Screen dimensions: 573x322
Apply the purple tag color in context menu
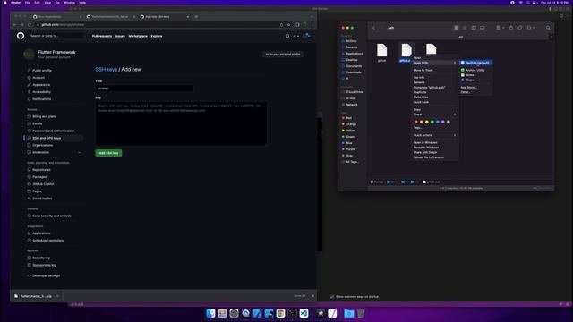[443, 122]
